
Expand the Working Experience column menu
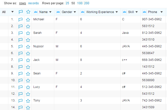click(117, 12)
